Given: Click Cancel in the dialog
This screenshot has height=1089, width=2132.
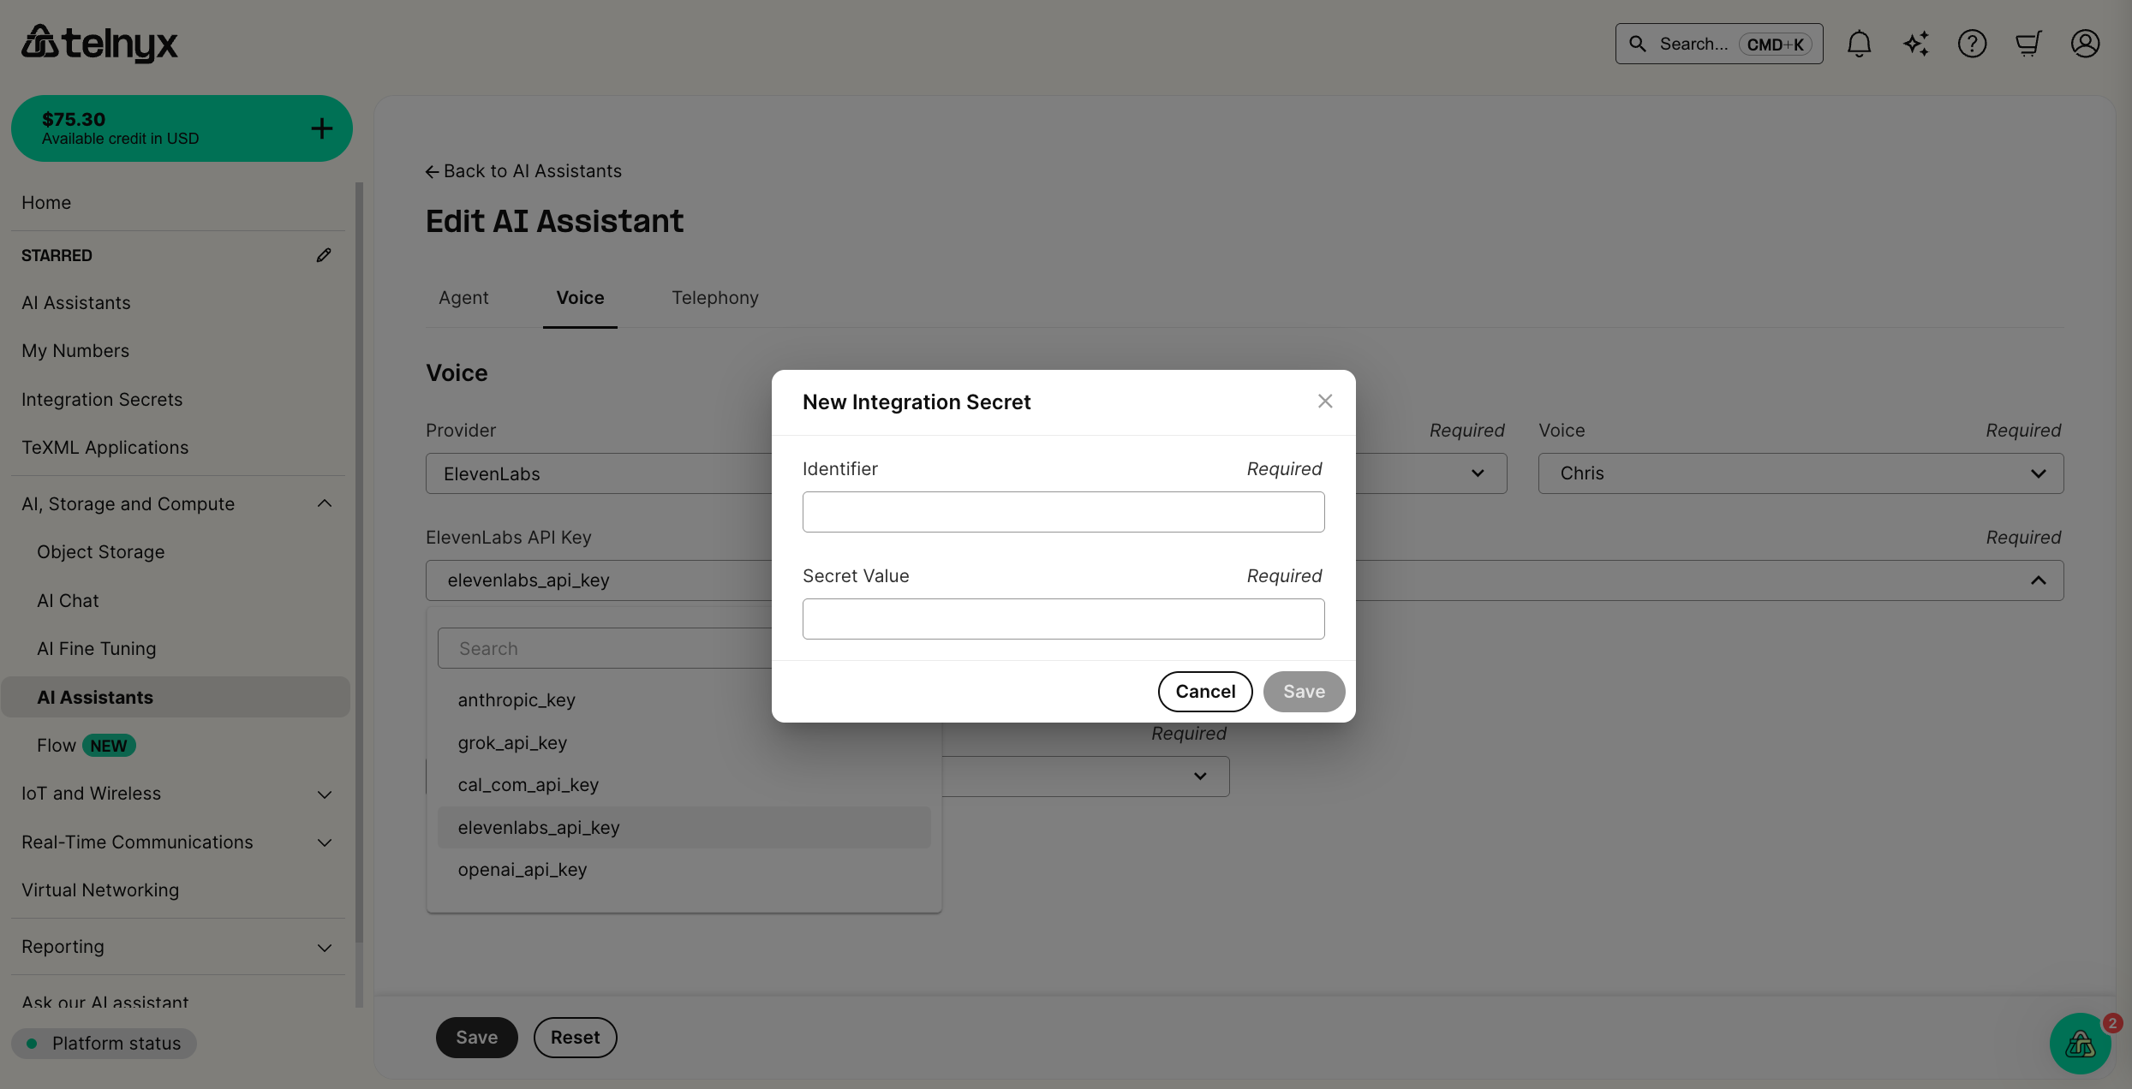Looking at the screenshot, I should click(1204, 691).
